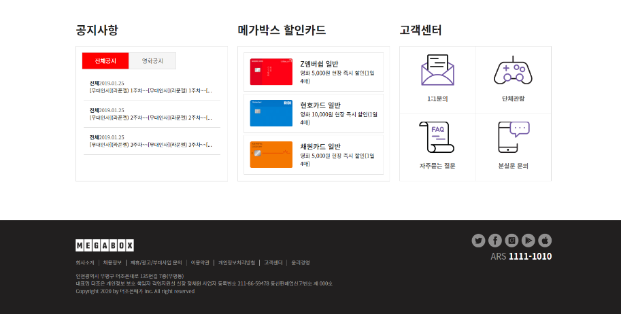Visit the Instagram social icon in footer
The height and width of the screenshot is (314, 621).
[511, 241]
